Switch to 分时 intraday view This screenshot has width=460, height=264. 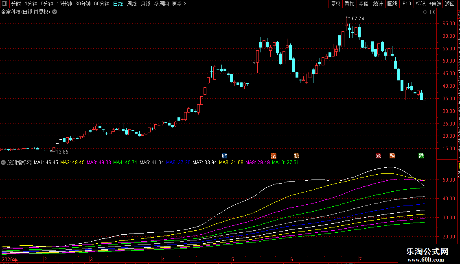(16, 4)
